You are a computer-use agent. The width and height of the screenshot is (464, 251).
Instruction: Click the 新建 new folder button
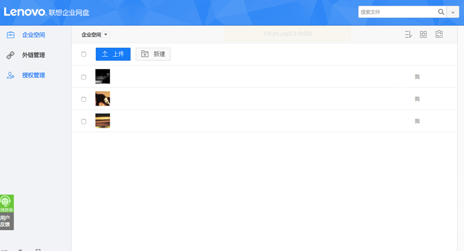click(153, 54)
